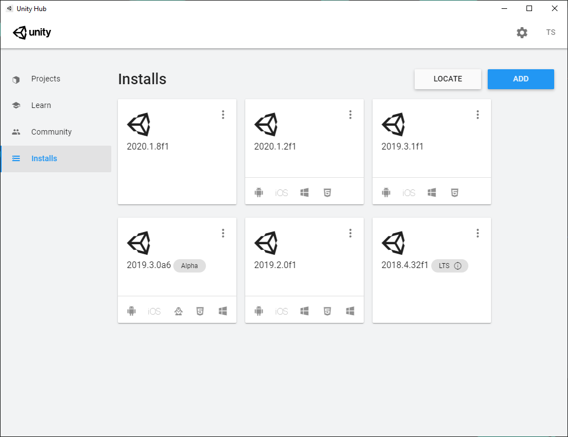Image resolution: width=568 pixels, height=437 pixels.
Task: Open the options menu for 2019.3.1f1
Action: coord(478,115)
